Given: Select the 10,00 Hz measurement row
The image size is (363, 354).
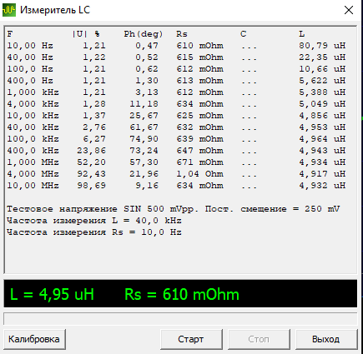Looking at the screenshot, I should point(176,46).
